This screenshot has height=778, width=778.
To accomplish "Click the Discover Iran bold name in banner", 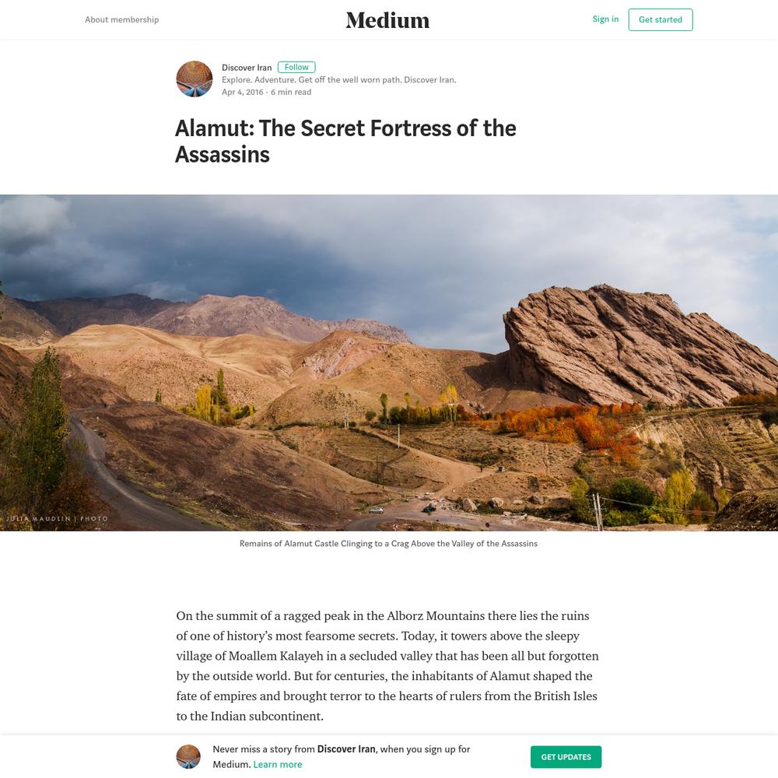I will point(346,748).
